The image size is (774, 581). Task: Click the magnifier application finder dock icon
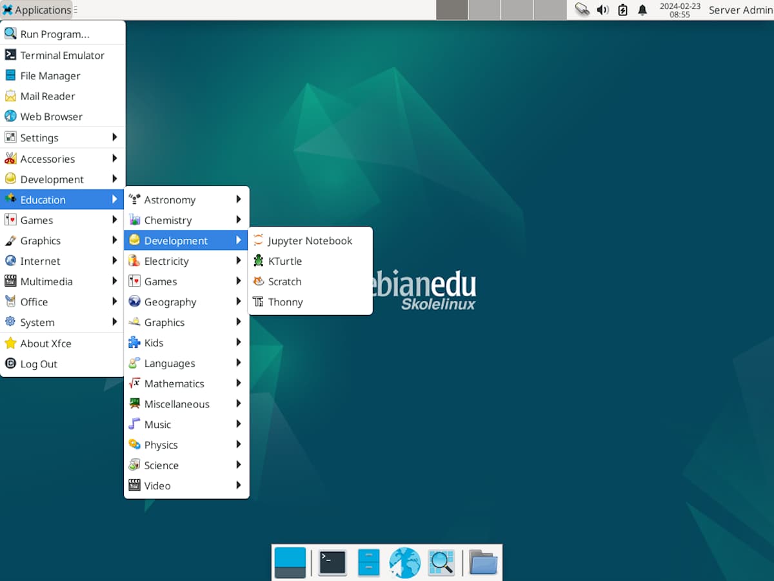[442, 562]
